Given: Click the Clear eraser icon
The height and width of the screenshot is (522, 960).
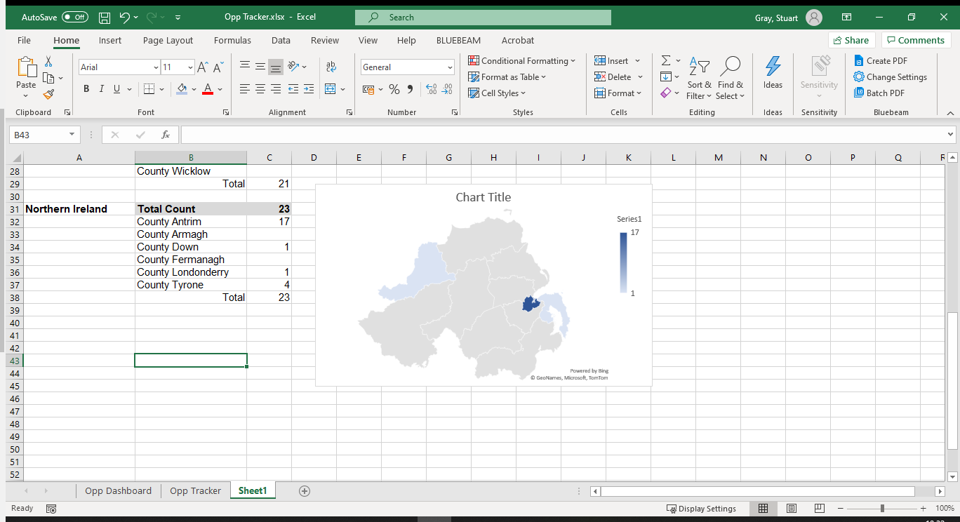Looking at the screenshot, I should pyautogui.click(x=666, y=93).
